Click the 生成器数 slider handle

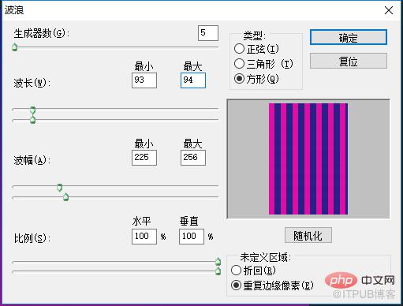(x=15, y=47)
